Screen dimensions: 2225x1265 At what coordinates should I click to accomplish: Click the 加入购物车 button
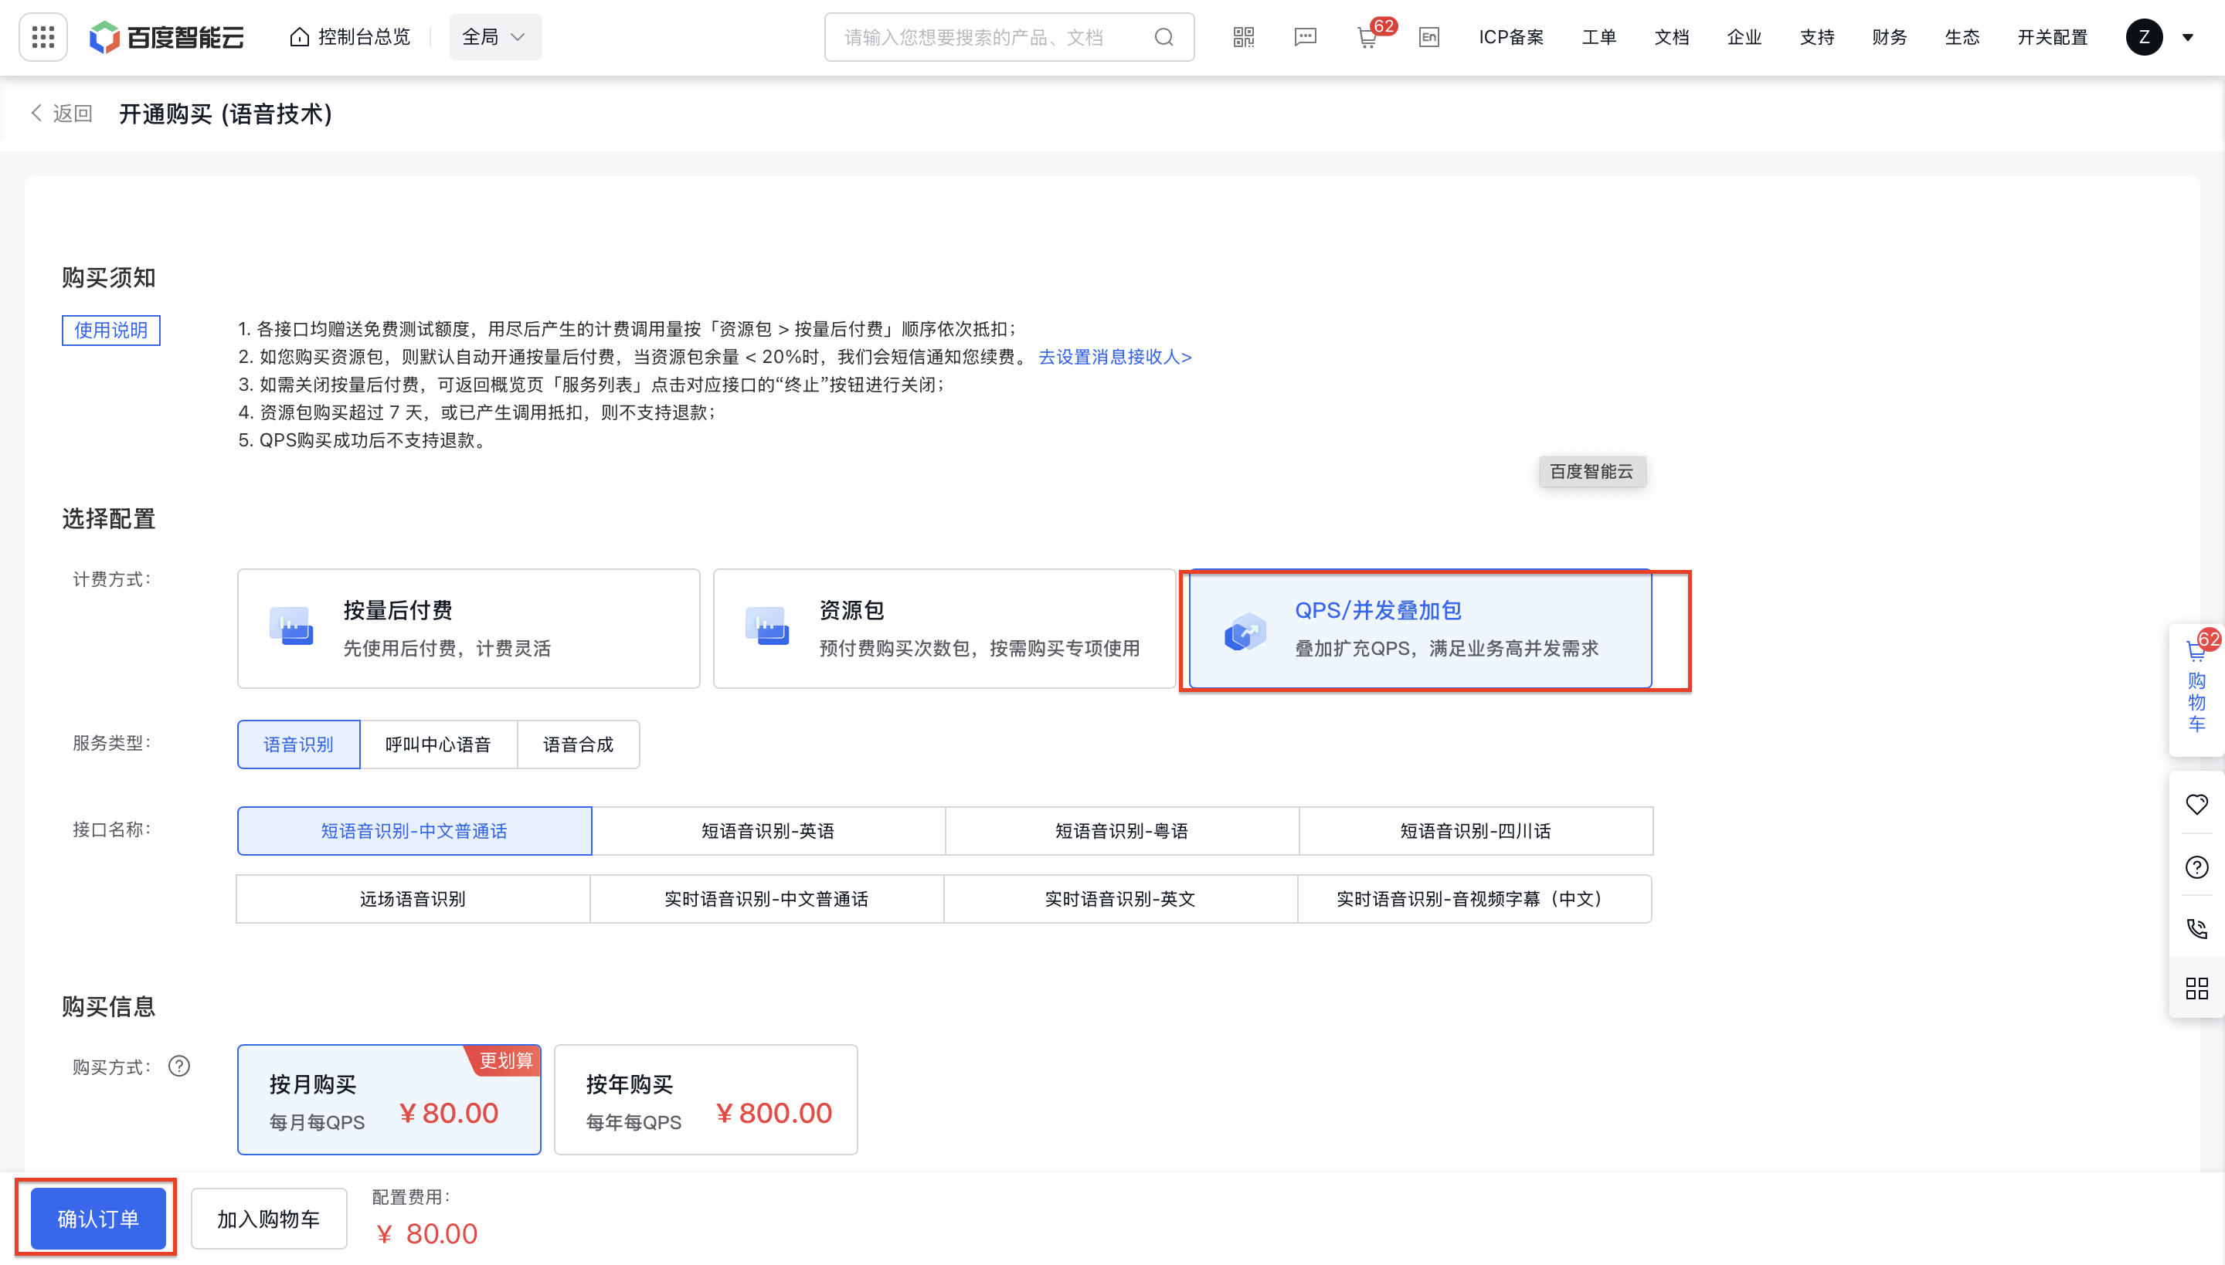[x=269, y=1218]
